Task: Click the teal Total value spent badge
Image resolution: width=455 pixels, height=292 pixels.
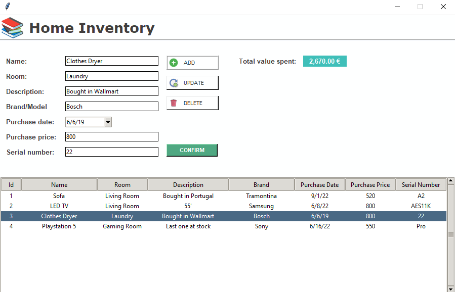Action: [x=324, y=60]
